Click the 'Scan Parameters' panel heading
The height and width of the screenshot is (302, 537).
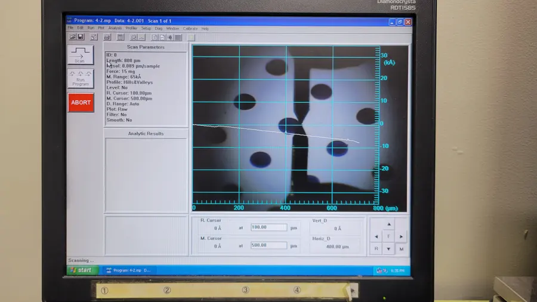click(146, 47)
